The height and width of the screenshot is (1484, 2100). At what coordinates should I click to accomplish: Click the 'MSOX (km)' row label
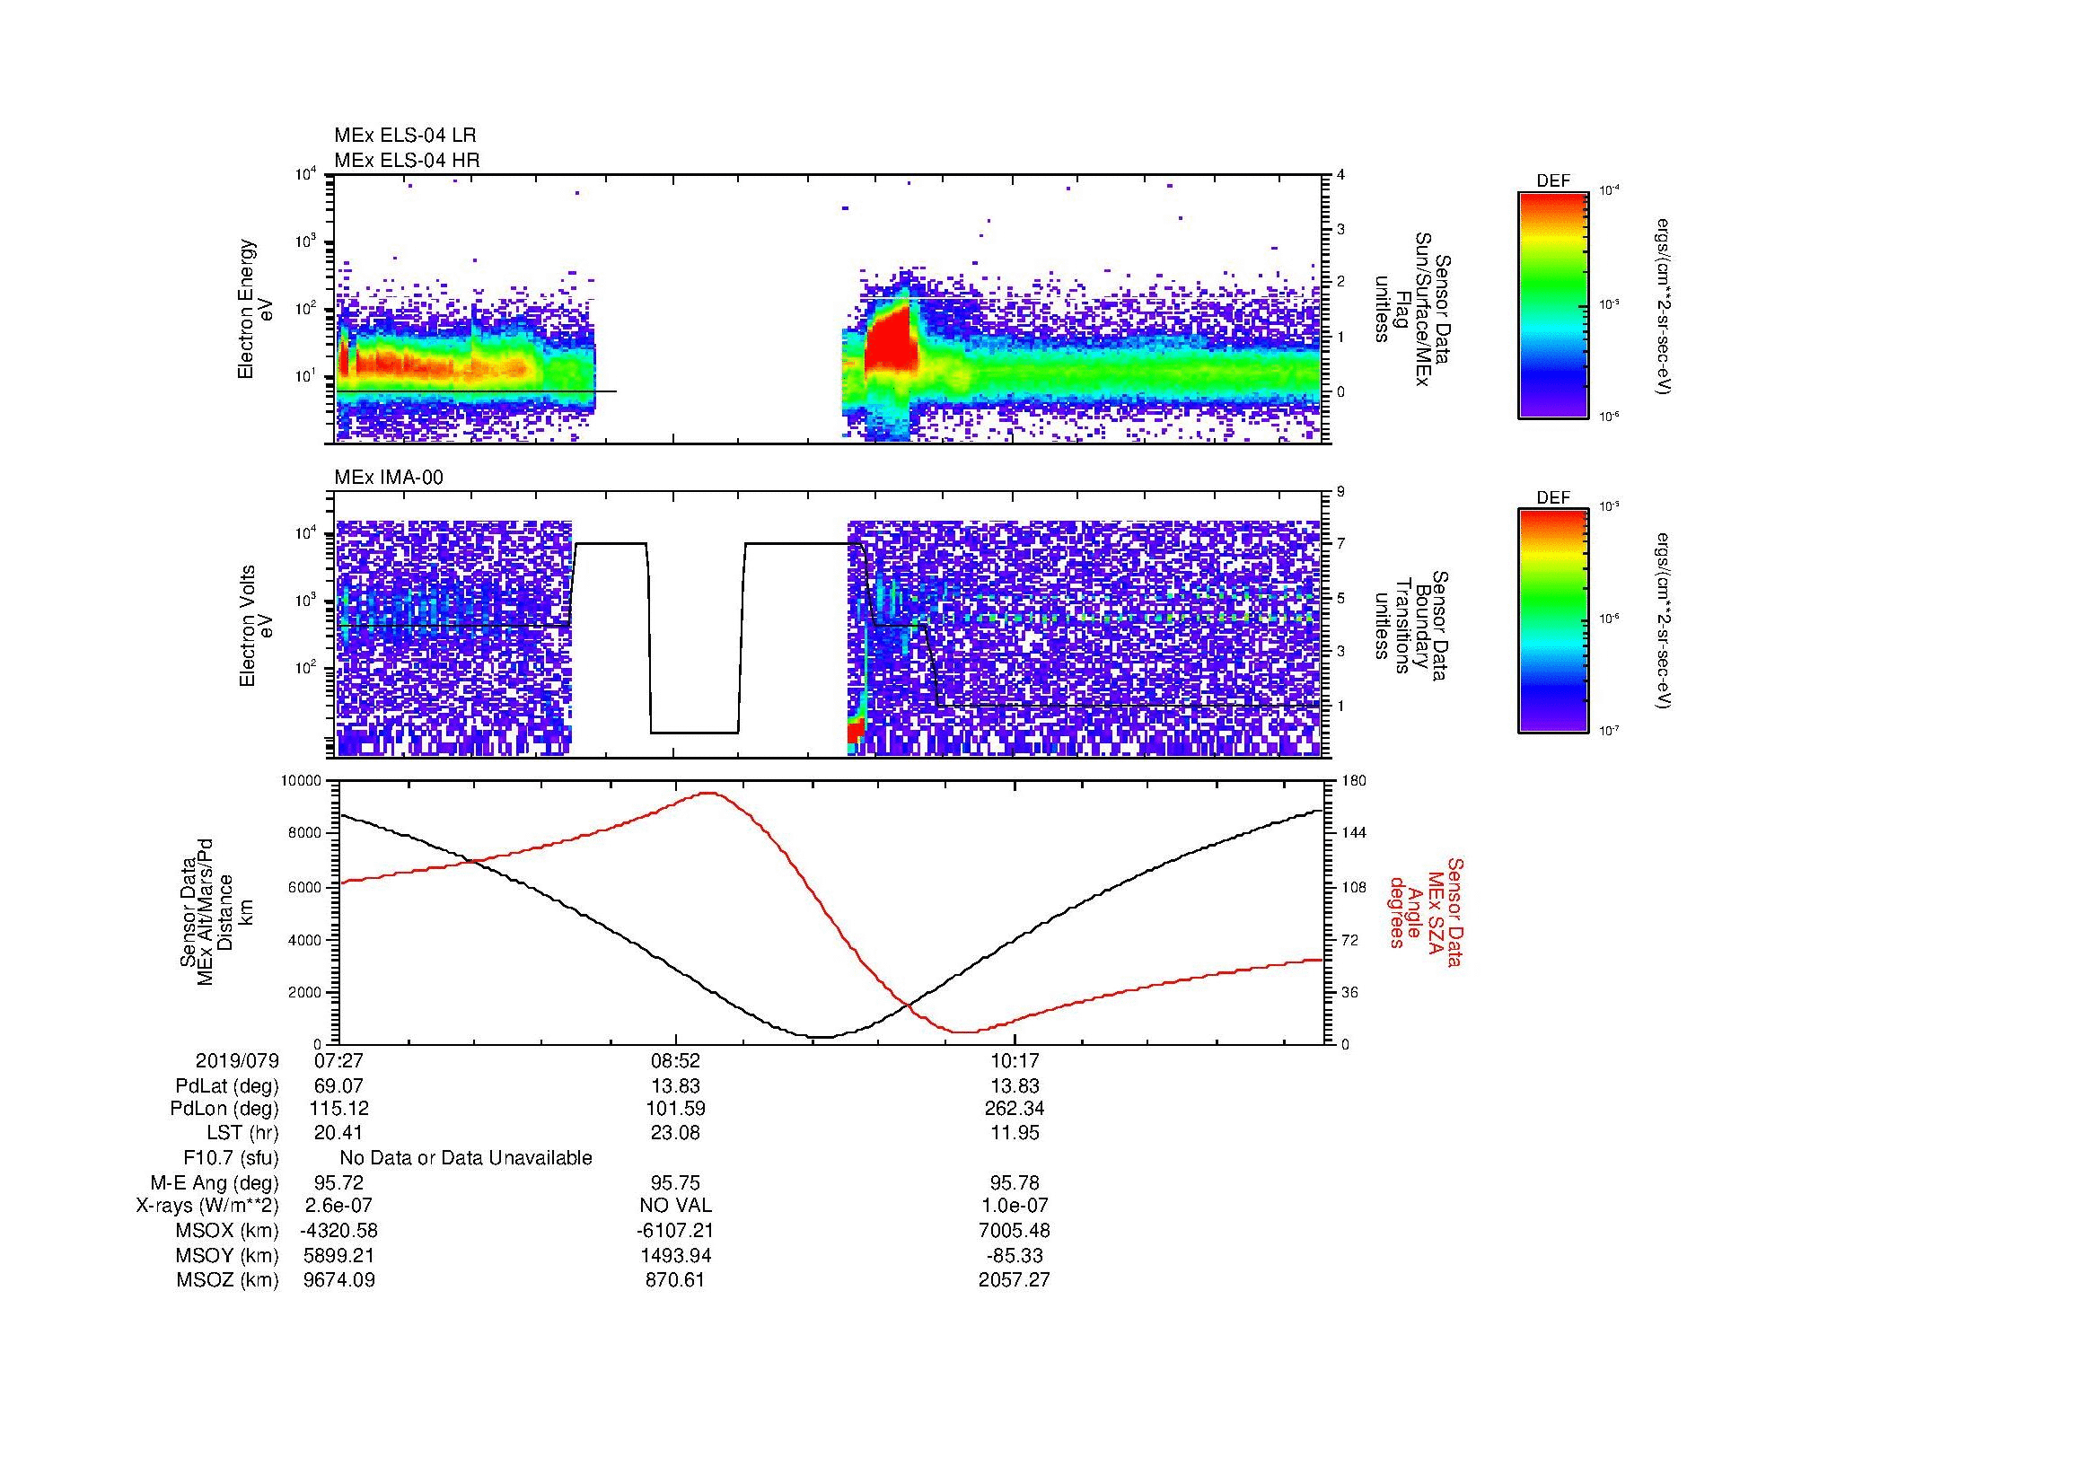227,1231
